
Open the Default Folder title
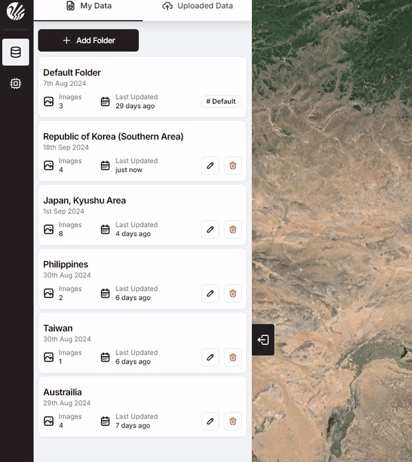72,72
